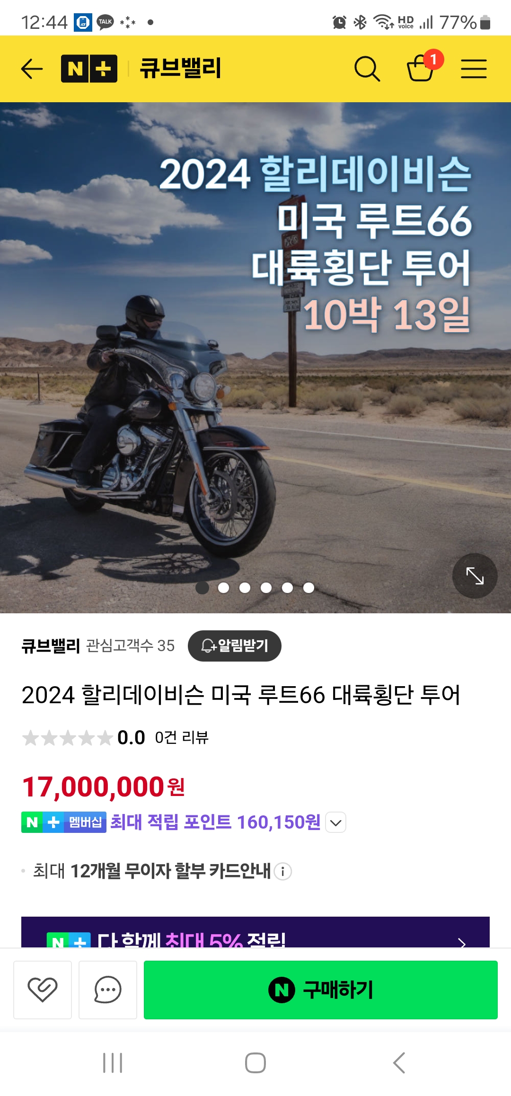The image size is (511, 1096).
Task: Expand the 최대 적립 포인트 dropdown arrow
Action: [x=336, y=822]
